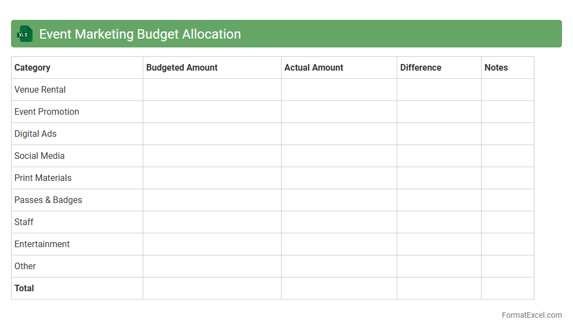Click Notes cell for Social Media
573x331 pixels.
click(507, 156)
